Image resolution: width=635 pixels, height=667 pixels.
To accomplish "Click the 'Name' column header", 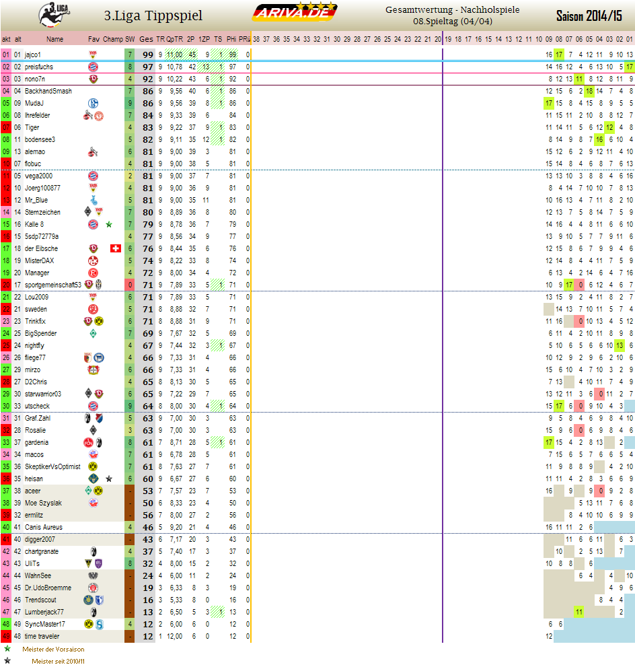I will [x=54, y=39].
